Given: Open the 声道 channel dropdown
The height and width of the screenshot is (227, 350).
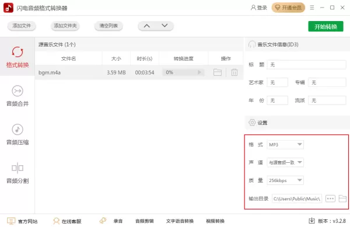Looking at the screenshot, I should (x=285, y=162).
